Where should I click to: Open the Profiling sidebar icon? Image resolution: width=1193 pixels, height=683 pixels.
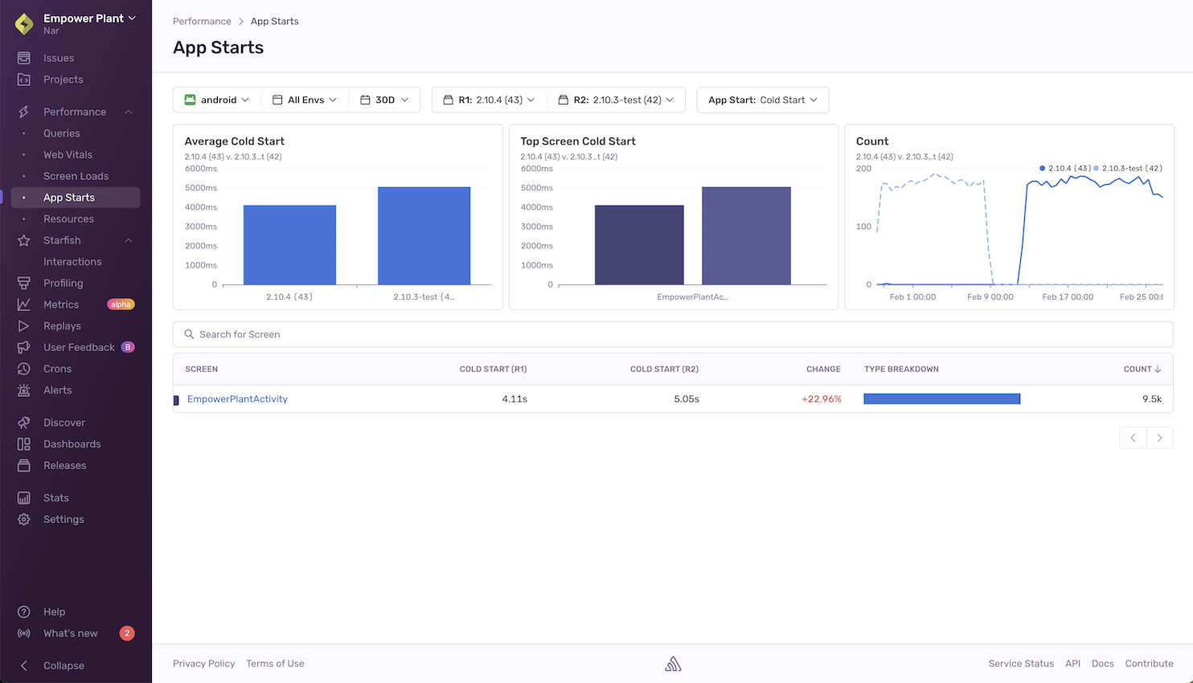pyautogui.click(x=24, y=283)
